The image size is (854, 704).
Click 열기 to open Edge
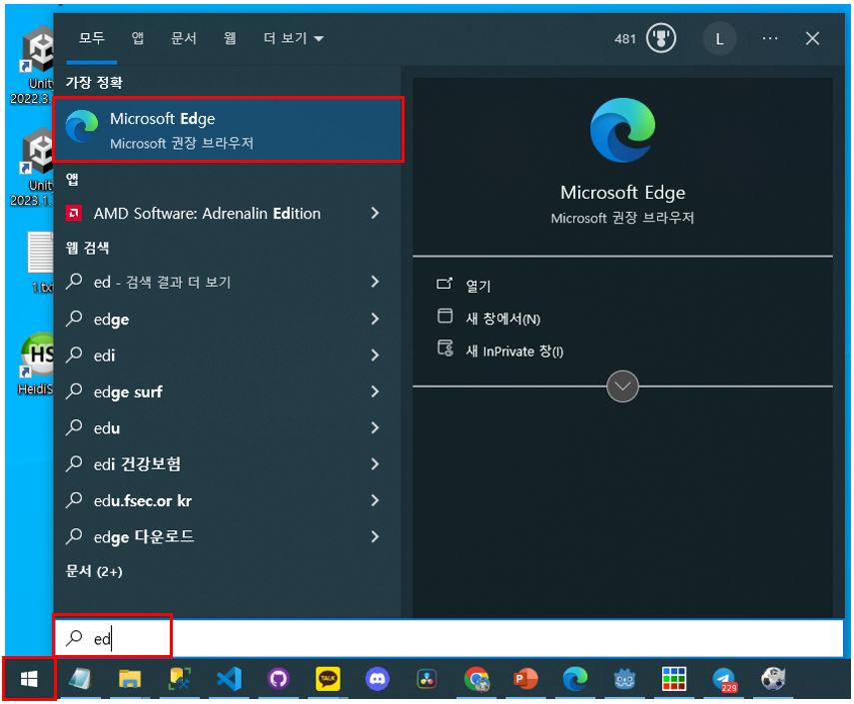[x=464, y=286]
